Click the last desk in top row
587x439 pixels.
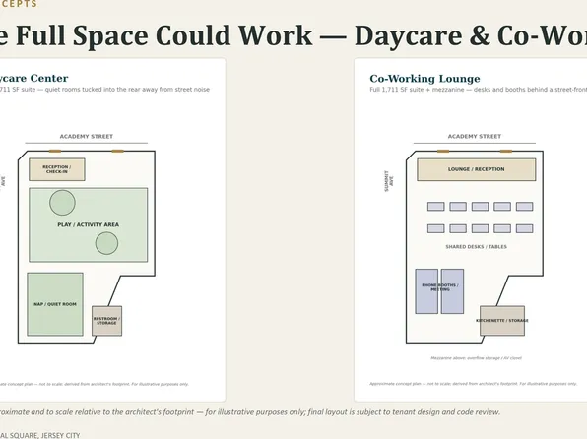[x=524, y=207]
